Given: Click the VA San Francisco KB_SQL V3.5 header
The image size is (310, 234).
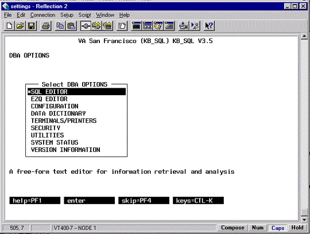Looking at the screenshot, I should tap(145, 41).
